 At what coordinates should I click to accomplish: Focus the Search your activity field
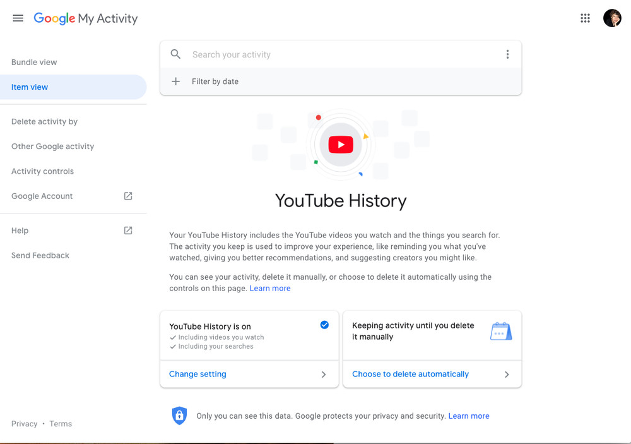[342, 54]
